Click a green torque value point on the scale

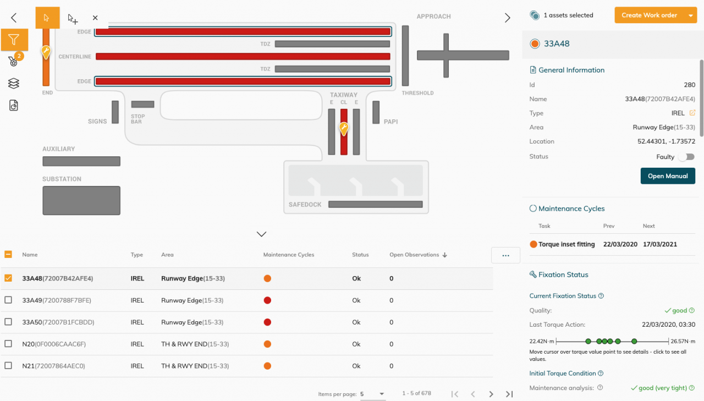[588, 341]
